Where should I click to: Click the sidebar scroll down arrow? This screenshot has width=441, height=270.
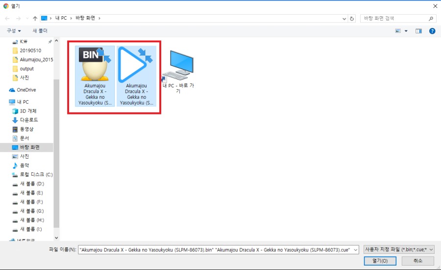pos(56,238)
